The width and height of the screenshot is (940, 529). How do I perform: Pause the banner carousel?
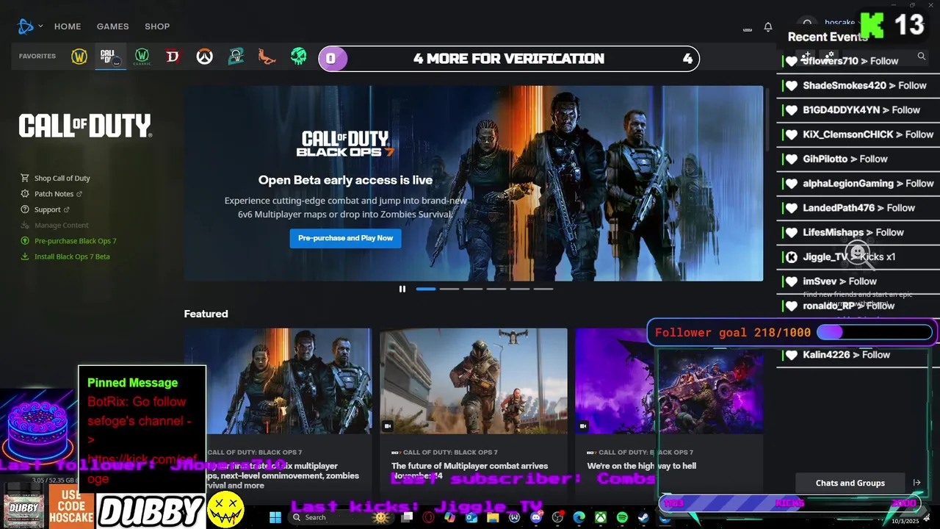click(x=402, y=289)
